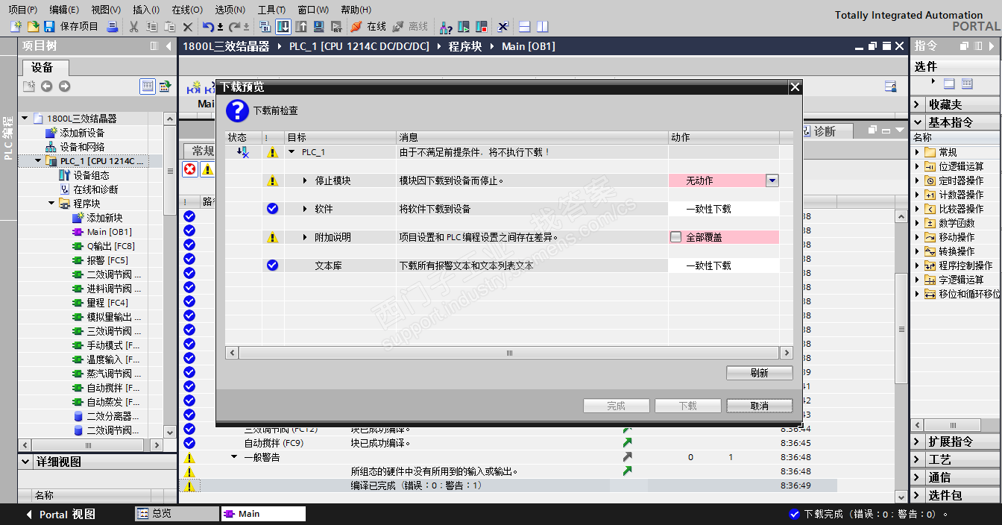1002x525 pixels.
Task: Click project tree forward arrow icon
Action: pos(64,87)
